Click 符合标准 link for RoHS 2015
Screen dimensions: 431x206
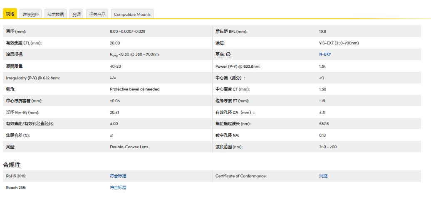tap(118, 176)
